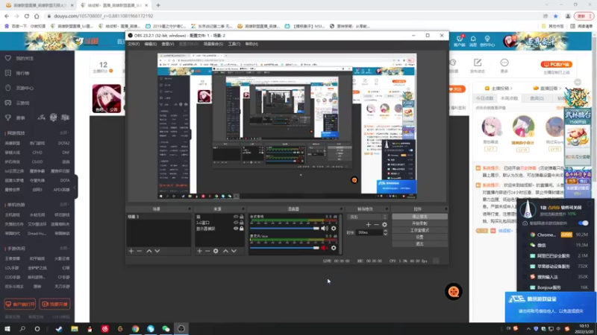Expand 主播投稿 section arrow
Viewport: 597px width, 335px height.
(x=511, y=89)
